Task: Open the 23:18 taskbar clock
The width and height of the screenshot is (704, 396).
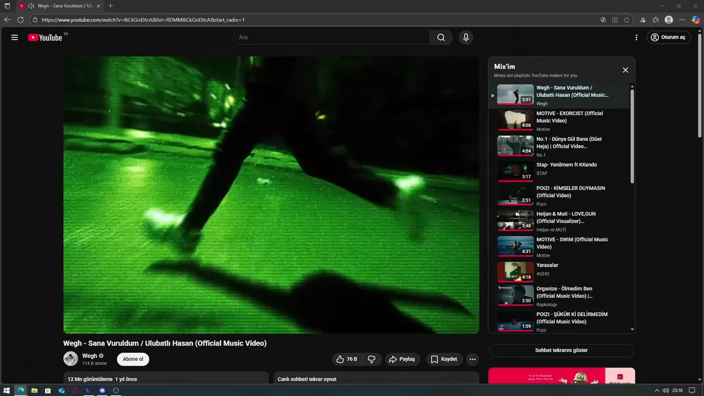Action: pos(677,391)
